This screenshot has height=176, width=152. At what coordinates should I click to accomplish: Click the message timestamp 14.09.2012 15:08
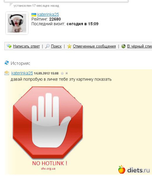[46, 73]
